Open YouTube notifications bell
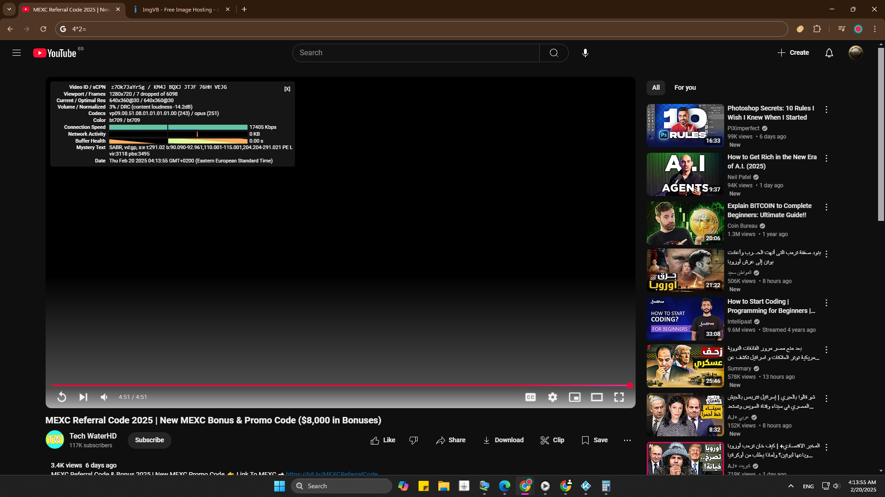Image resolution: width=885 pixels, height=497 pixels. [x=829, y=52]
